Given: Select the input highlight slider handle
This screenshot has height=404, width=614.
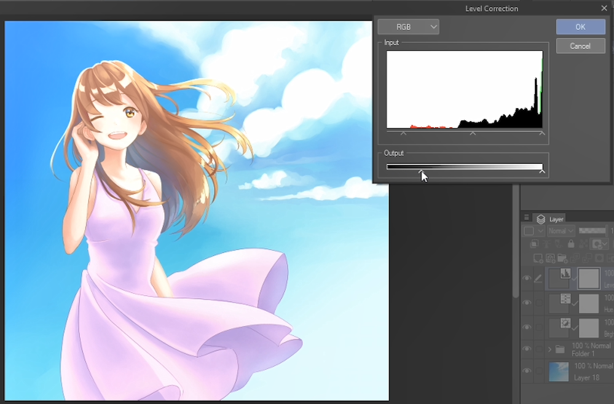Looking at the screenshot, I should (542, 133).
